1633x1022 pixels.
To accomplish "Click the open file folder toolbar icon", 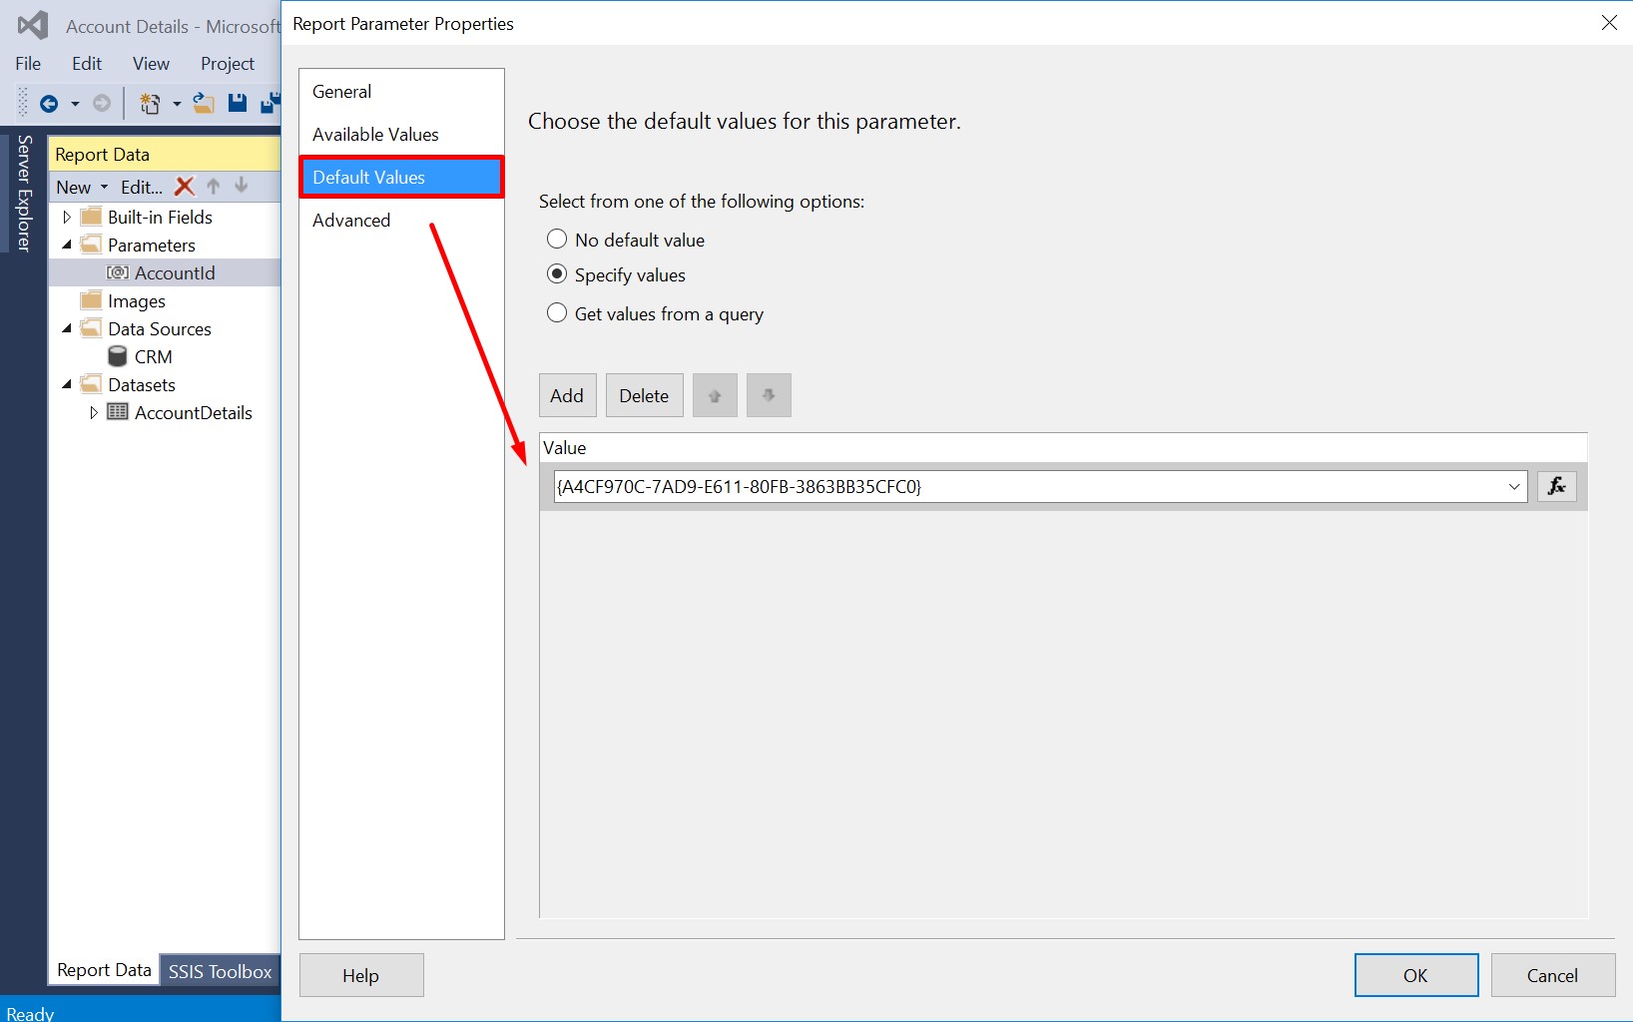I will point(204,103).
